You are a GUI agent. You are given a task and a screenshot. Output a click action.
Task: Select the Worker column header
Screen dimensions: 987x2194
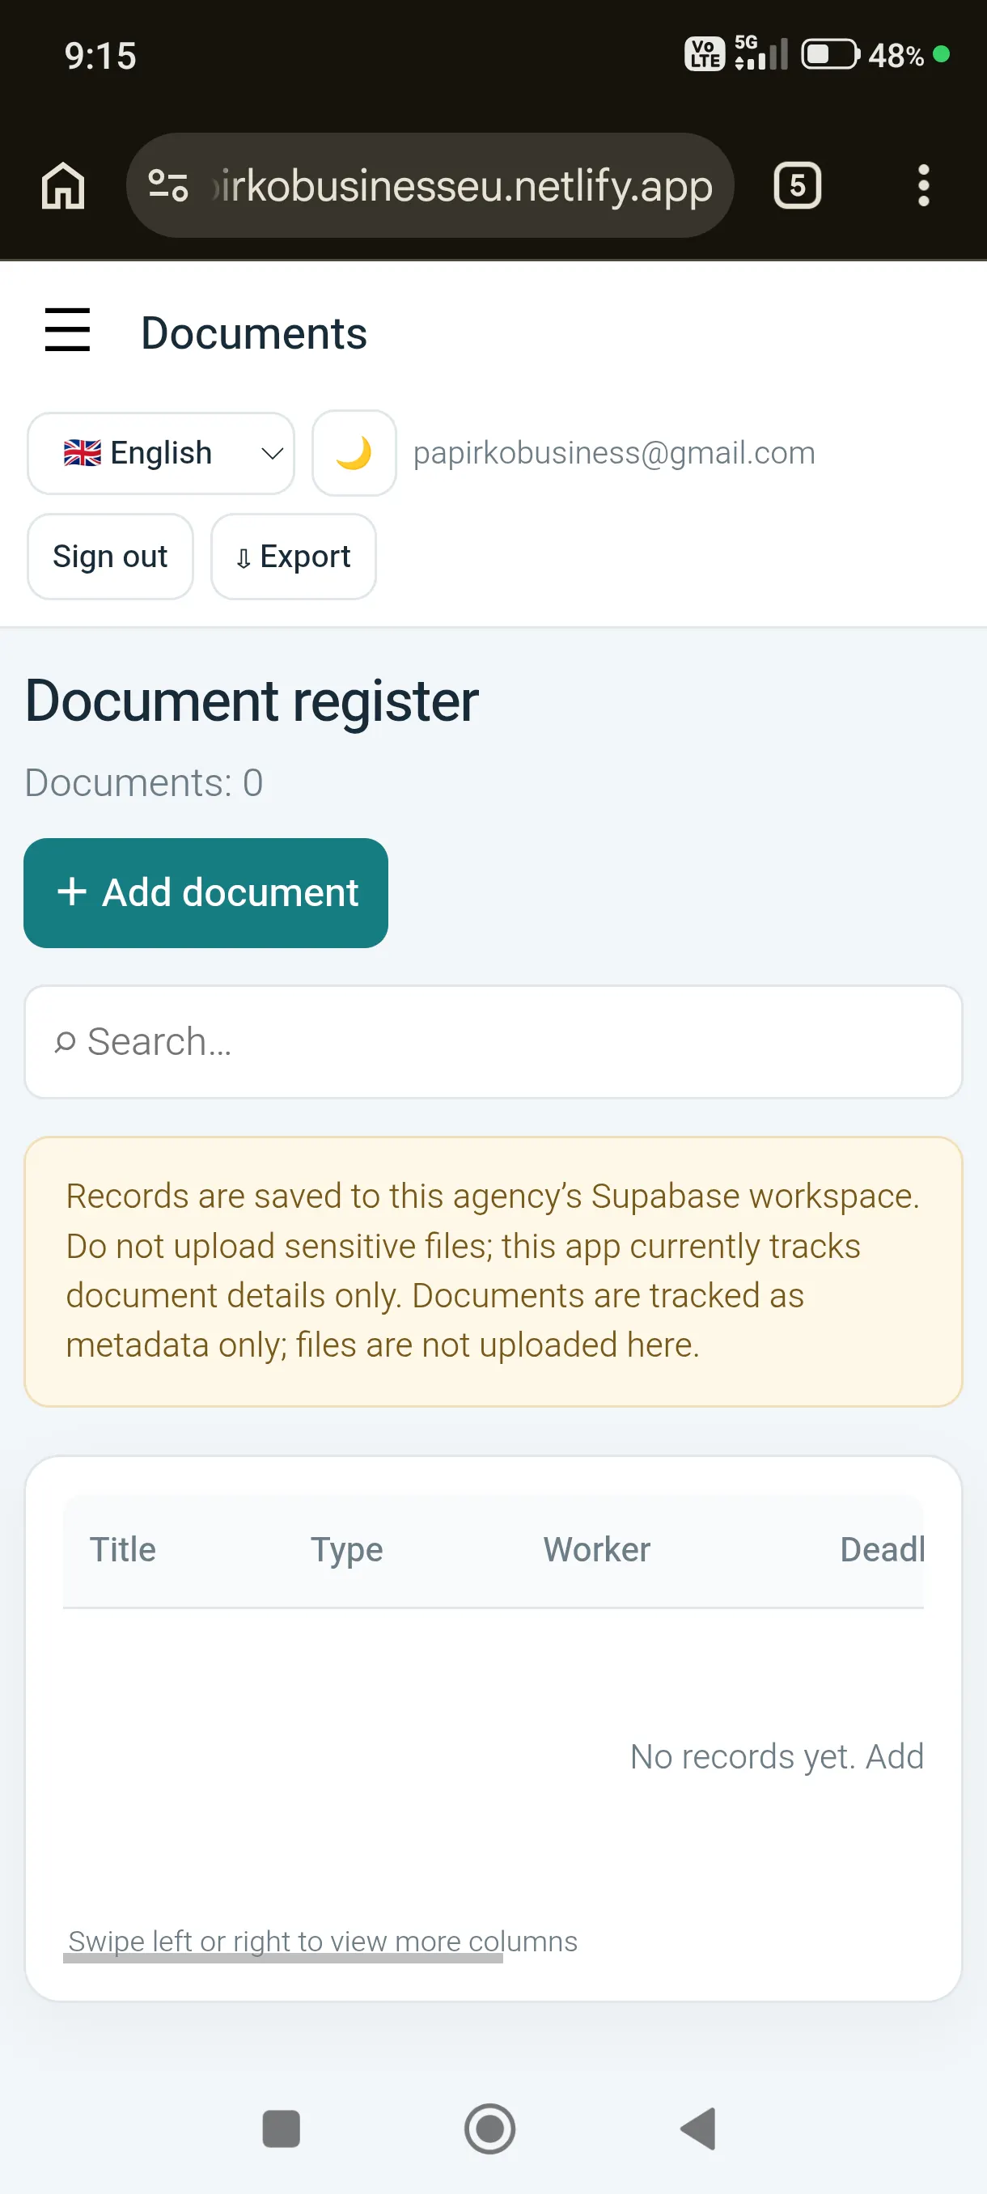(597, 1549)
